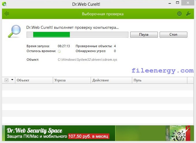The height and width of the screenshot is (143, 196).
Task: Sort by the Угроза column header
Action: click(x=72, y=80)
